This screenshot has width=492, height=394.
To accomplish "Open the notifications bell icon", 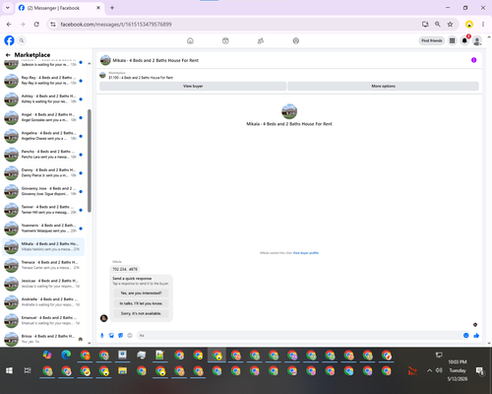I will (464, 40).
